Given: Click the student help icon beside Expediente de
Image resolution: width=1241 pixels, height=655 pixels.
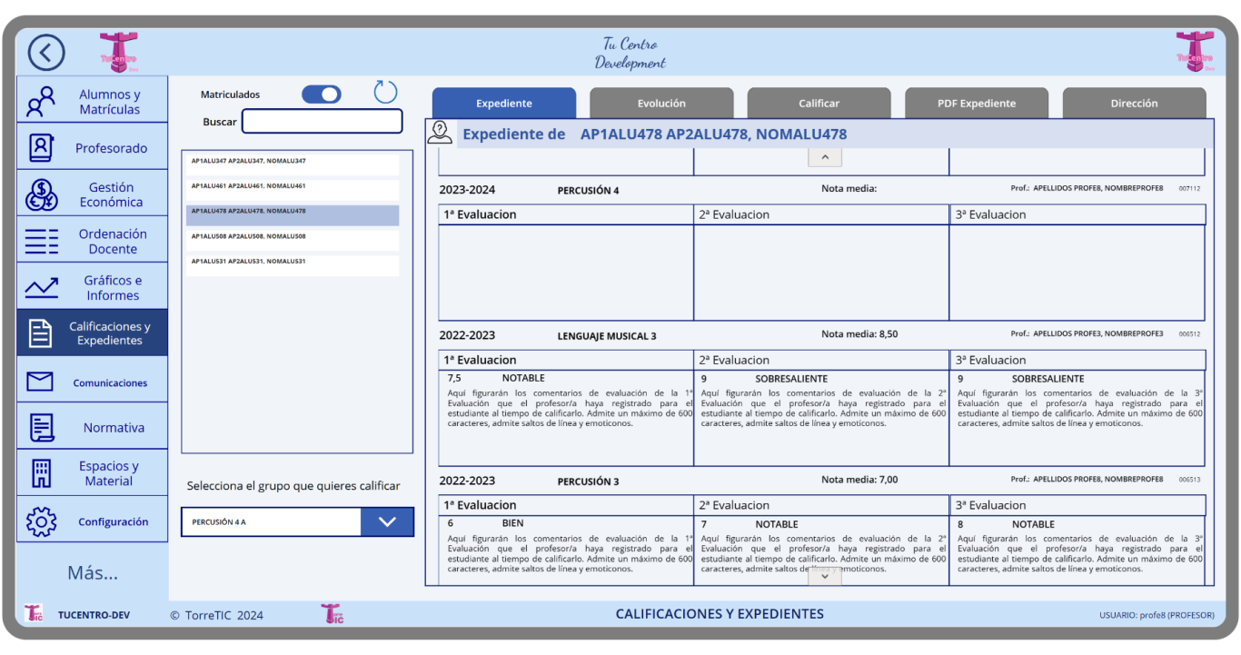Looking at the screenshot, I should [440, 133].
